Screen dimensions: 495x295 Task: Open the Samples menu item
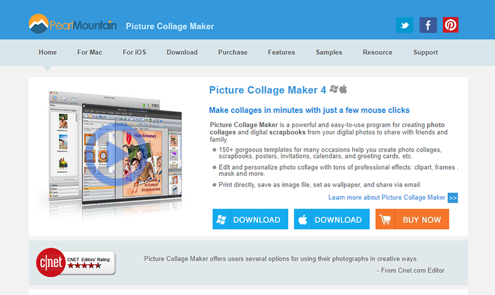click(329, 52)
